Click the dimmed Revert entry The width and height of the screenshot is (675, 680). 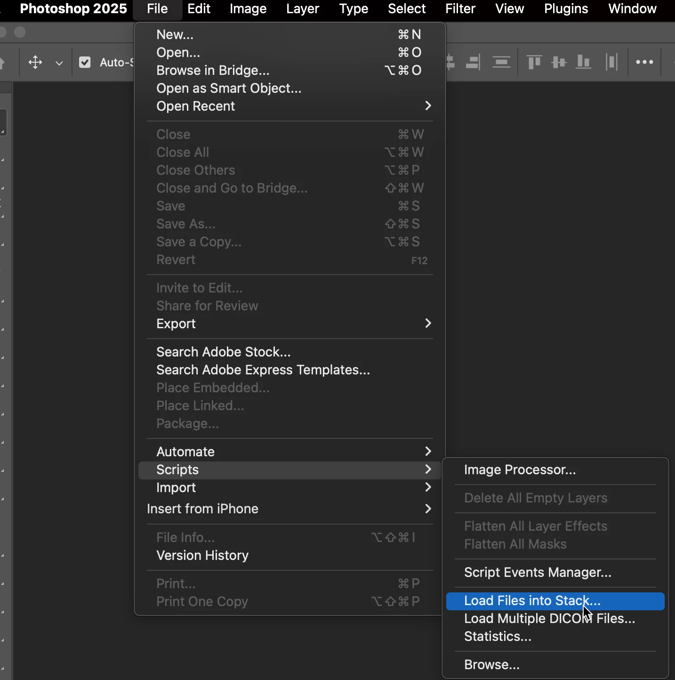pyautogui.click(x=289, y=259)
